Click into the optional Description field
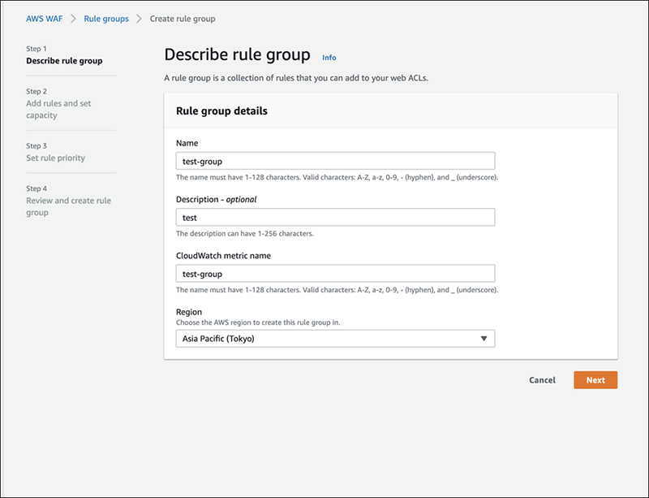The image size is (649, 498). (335, 218)
